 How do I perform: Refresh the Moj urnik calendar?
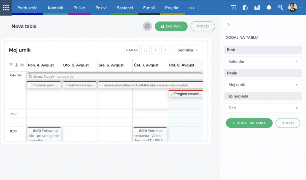coord(146,50)
